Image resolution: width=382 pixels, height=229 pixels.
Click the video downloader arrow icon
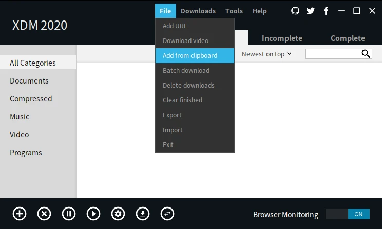coord(143,214)
